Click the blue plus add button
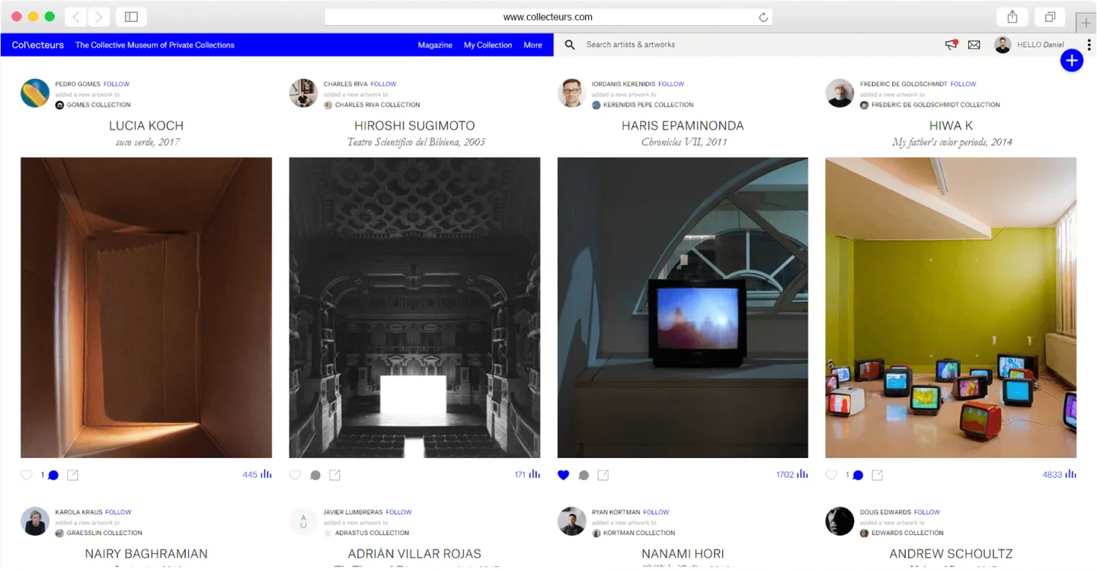Image resolution: width=1097 pixels, height=570 pixels. coord(1071,61)
